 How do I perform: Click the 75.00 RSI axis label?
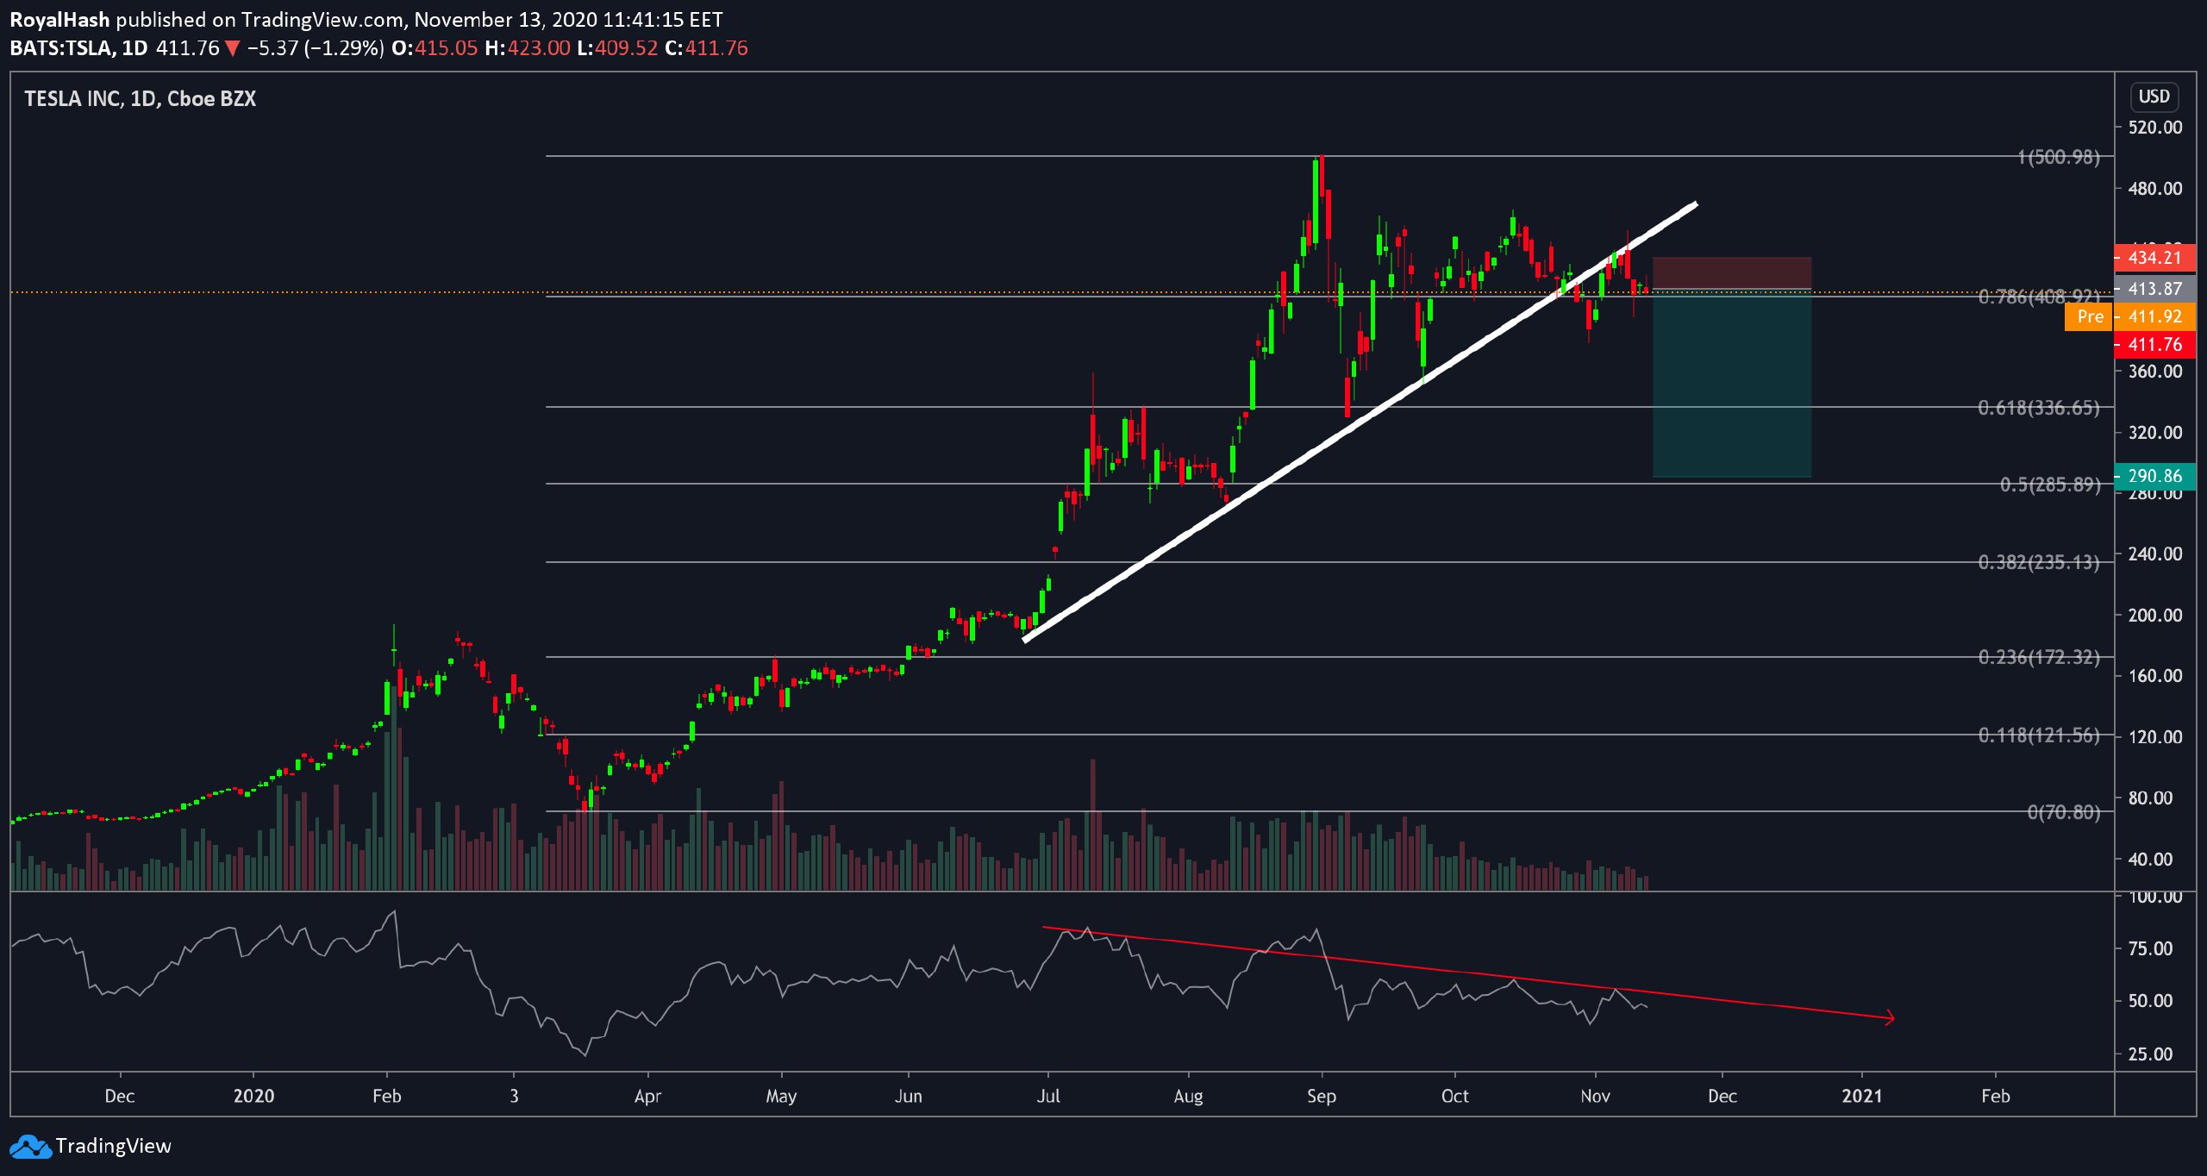[2150, 949]
